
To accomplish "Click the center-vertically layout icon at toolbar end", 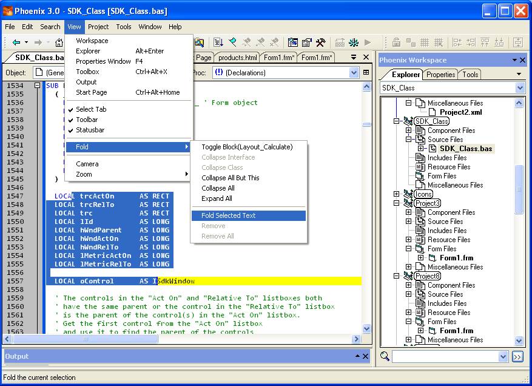I will pyautogui.click(x=518, y=42).
